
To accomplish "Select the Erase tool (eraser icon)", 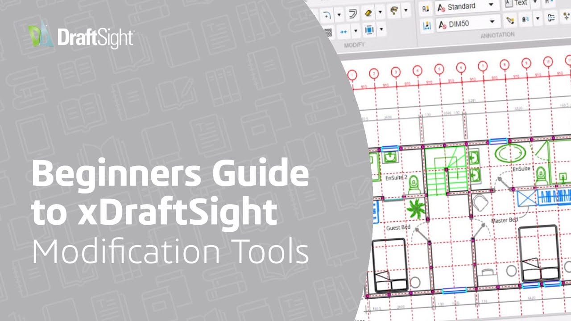I will (368, 13).
